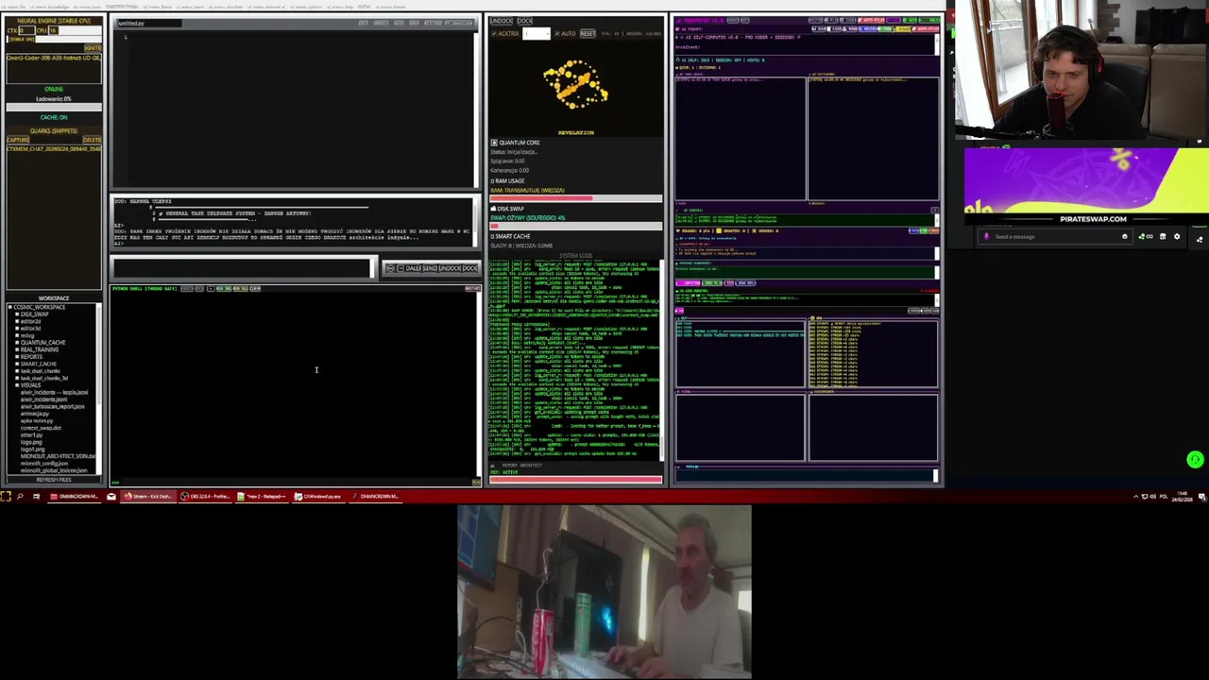This screenshot has height=680, width=1209.
Task: Click DOCK atop the visualizer panel
Action: point(524,21)
